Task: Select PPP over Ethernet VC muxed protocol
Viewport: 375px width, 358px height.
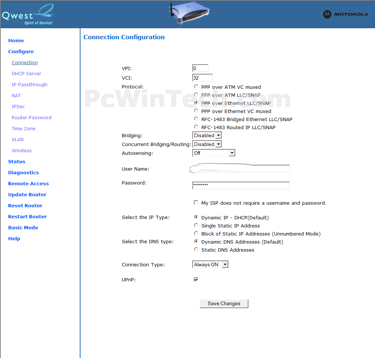Action: coord(196,111)
